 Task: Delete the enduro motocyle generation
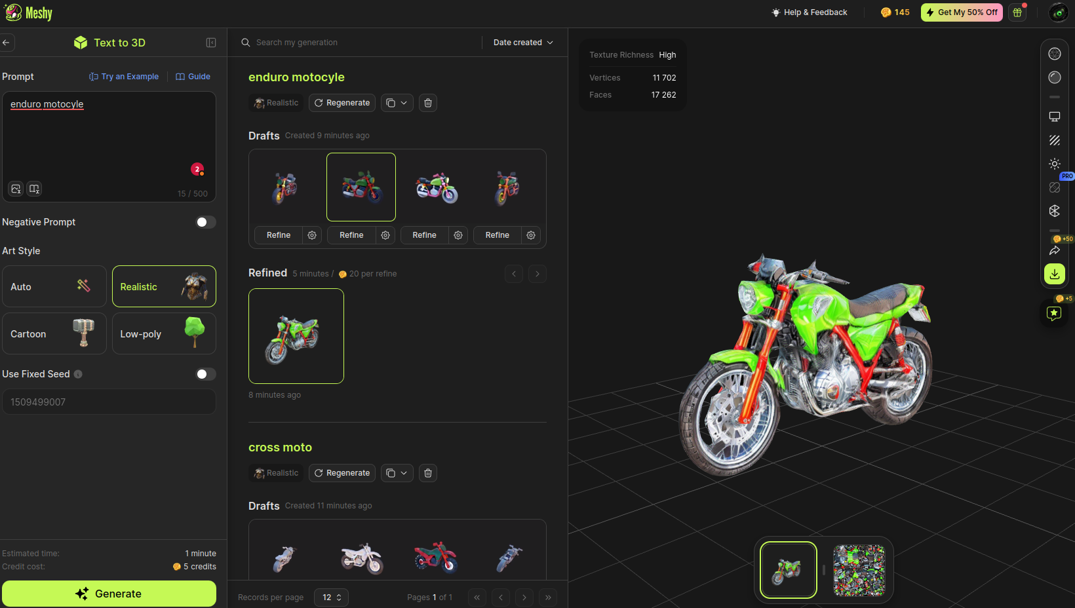[x=428, y=103]
